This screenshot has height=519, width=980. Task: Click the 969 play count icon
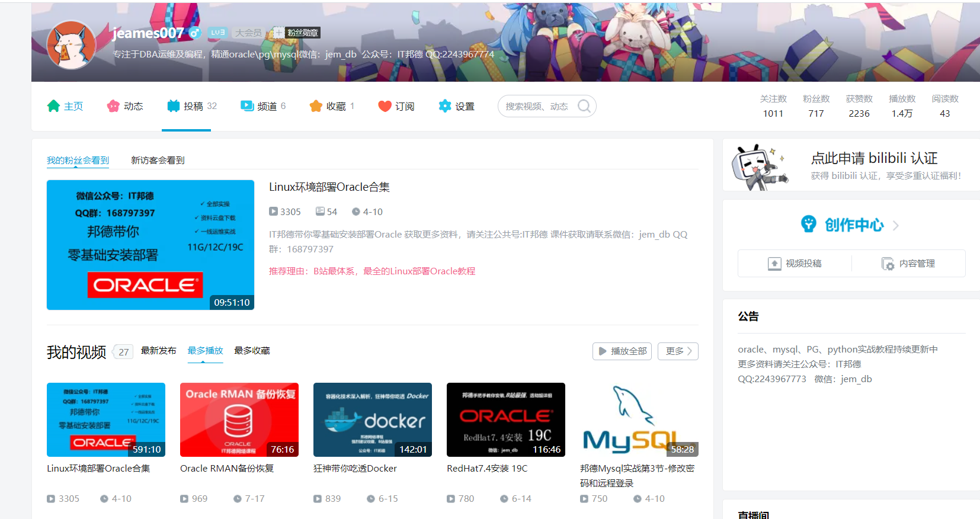coord(184,499)
